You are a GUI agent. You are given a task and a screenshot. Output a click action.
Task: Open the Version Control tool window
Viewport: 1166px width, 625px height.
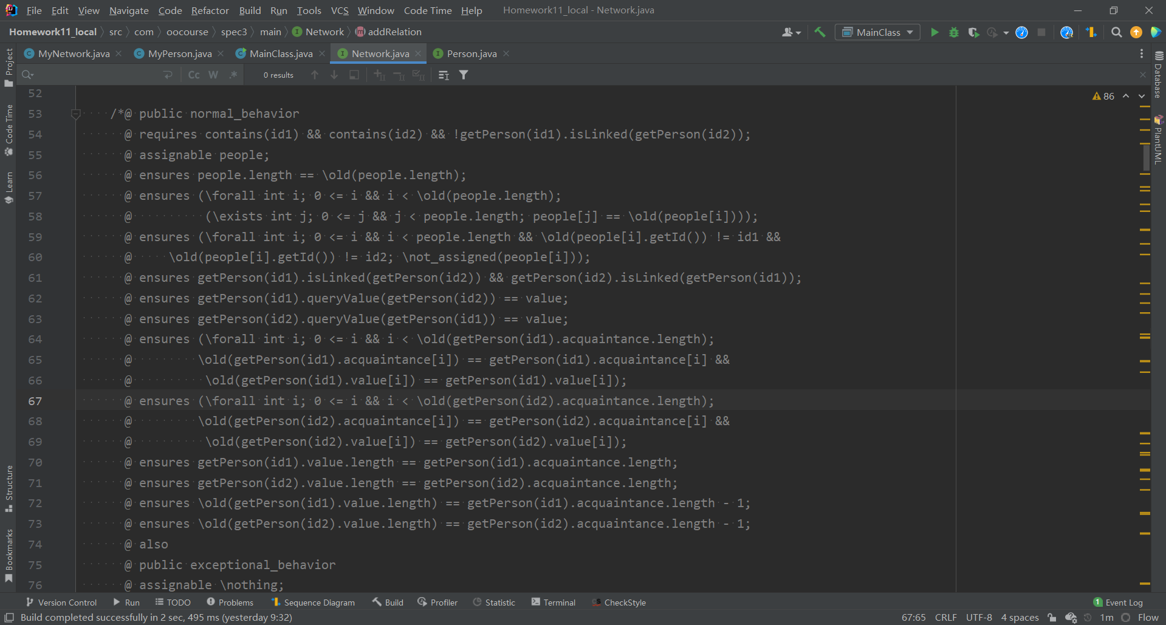(61, 603)
